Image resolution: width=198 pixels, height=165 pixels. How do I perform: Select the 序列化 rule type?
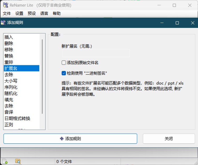(22, 87)
